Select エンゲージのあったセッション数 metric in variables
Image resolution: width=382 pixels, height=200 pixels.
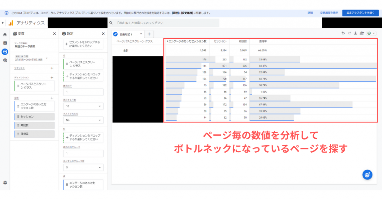click(x=35, y=106)
